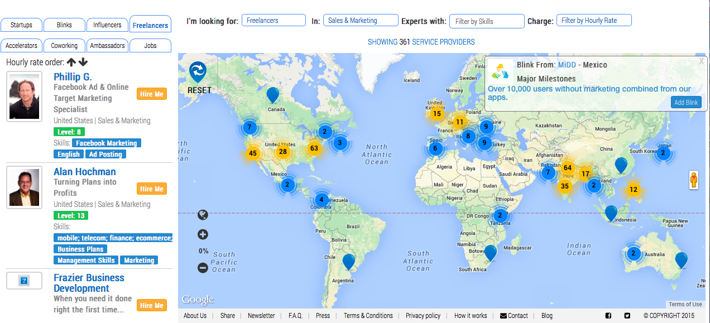Image resolution: width=710 pixels, height=323 pixels.
Task: Zoom out with the map minus icon
Action: tap(203, 268)
